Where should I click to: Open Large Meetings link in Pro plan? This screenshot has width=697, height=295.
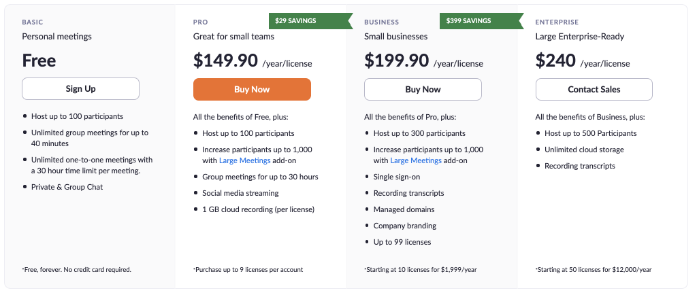[x=245, y=160]
